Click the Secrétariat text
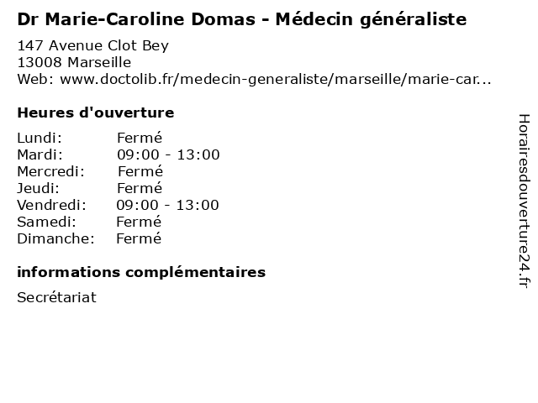The image size is (538, 403). [56, 297]
